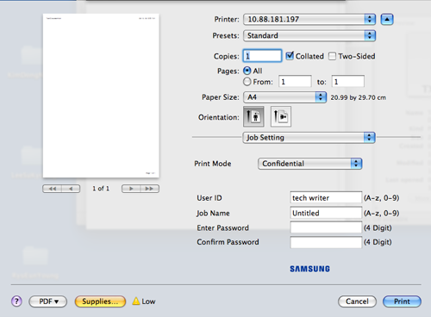Click the Enter Password field

click(x=326, y=227)
